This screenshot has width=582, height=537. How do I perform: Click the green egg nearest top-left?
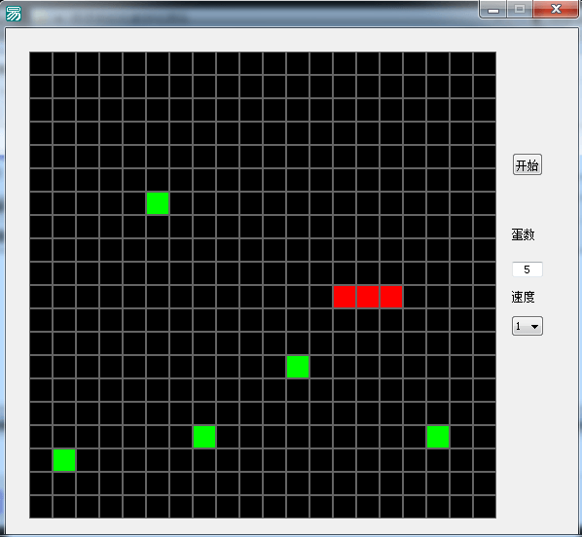[x=158, y=203]
